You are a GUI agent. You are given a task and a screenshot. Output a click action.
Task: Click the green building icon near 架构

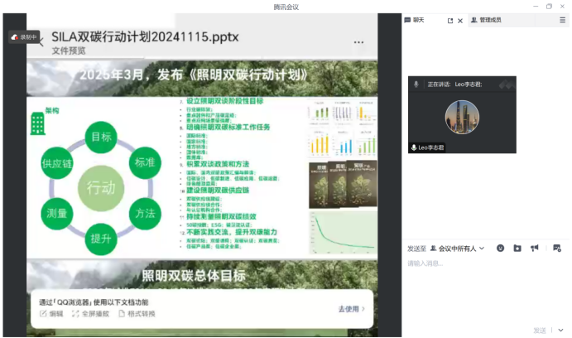click(x=37, y=123)
